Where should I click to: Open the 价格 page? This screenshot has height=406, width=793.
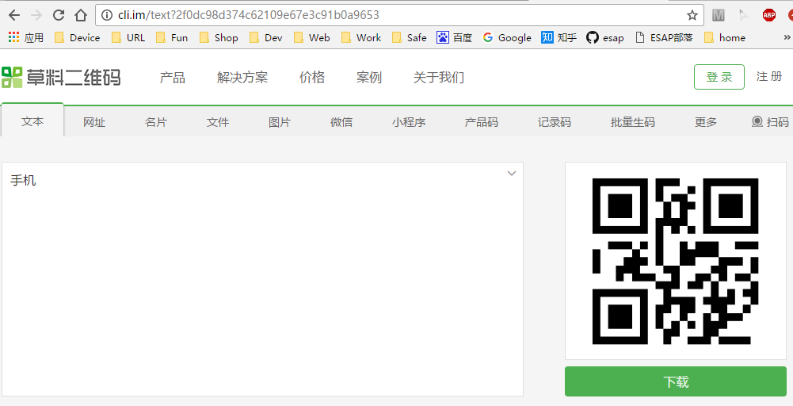(x=312, y=78)
